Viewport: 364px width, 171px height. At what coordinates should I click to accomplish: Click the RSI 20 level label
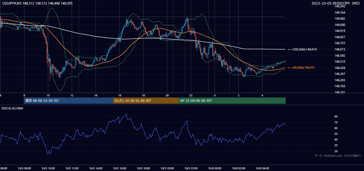point(336,151)
